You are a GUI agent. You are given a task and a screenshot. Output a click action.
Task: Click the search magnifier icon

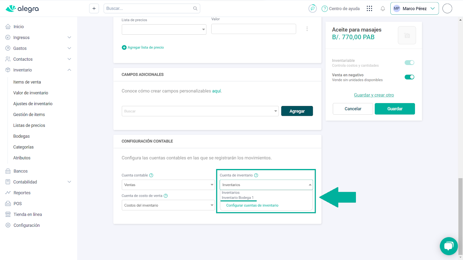[x=195, y=8]
